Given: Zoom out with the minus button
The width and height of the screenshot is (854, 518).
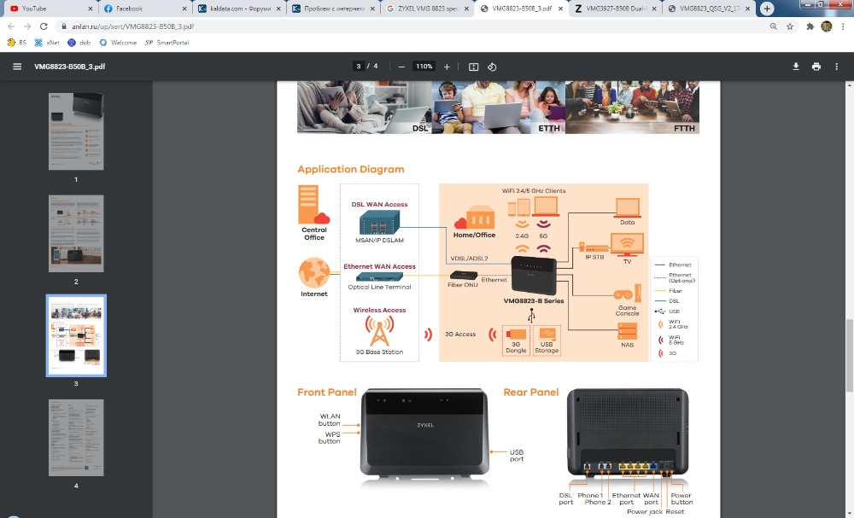Looking at the screenshot, I should 401,67.
